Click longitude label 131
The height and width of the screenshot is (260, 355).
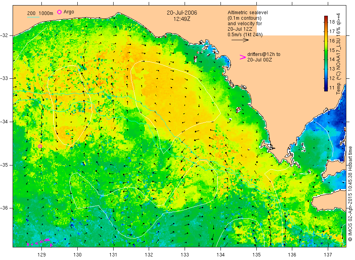pos(113,255)
